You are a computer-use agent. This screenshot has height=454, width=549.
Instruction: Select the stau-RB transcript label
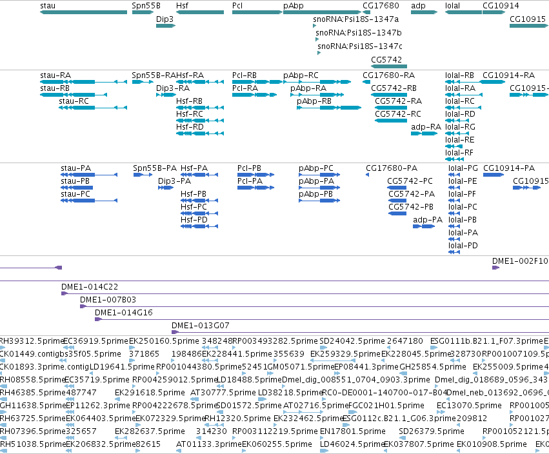click(55, 88)
